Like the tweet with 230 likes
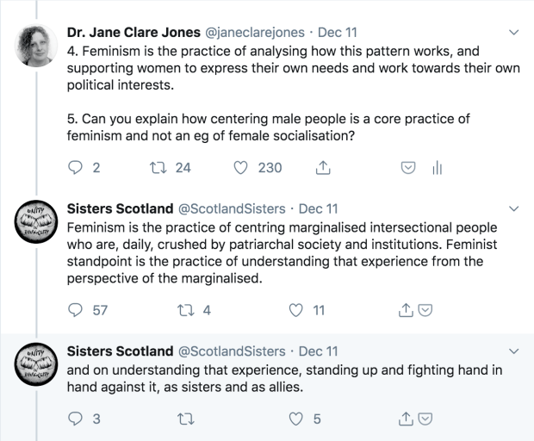 (x=242, y=168)
